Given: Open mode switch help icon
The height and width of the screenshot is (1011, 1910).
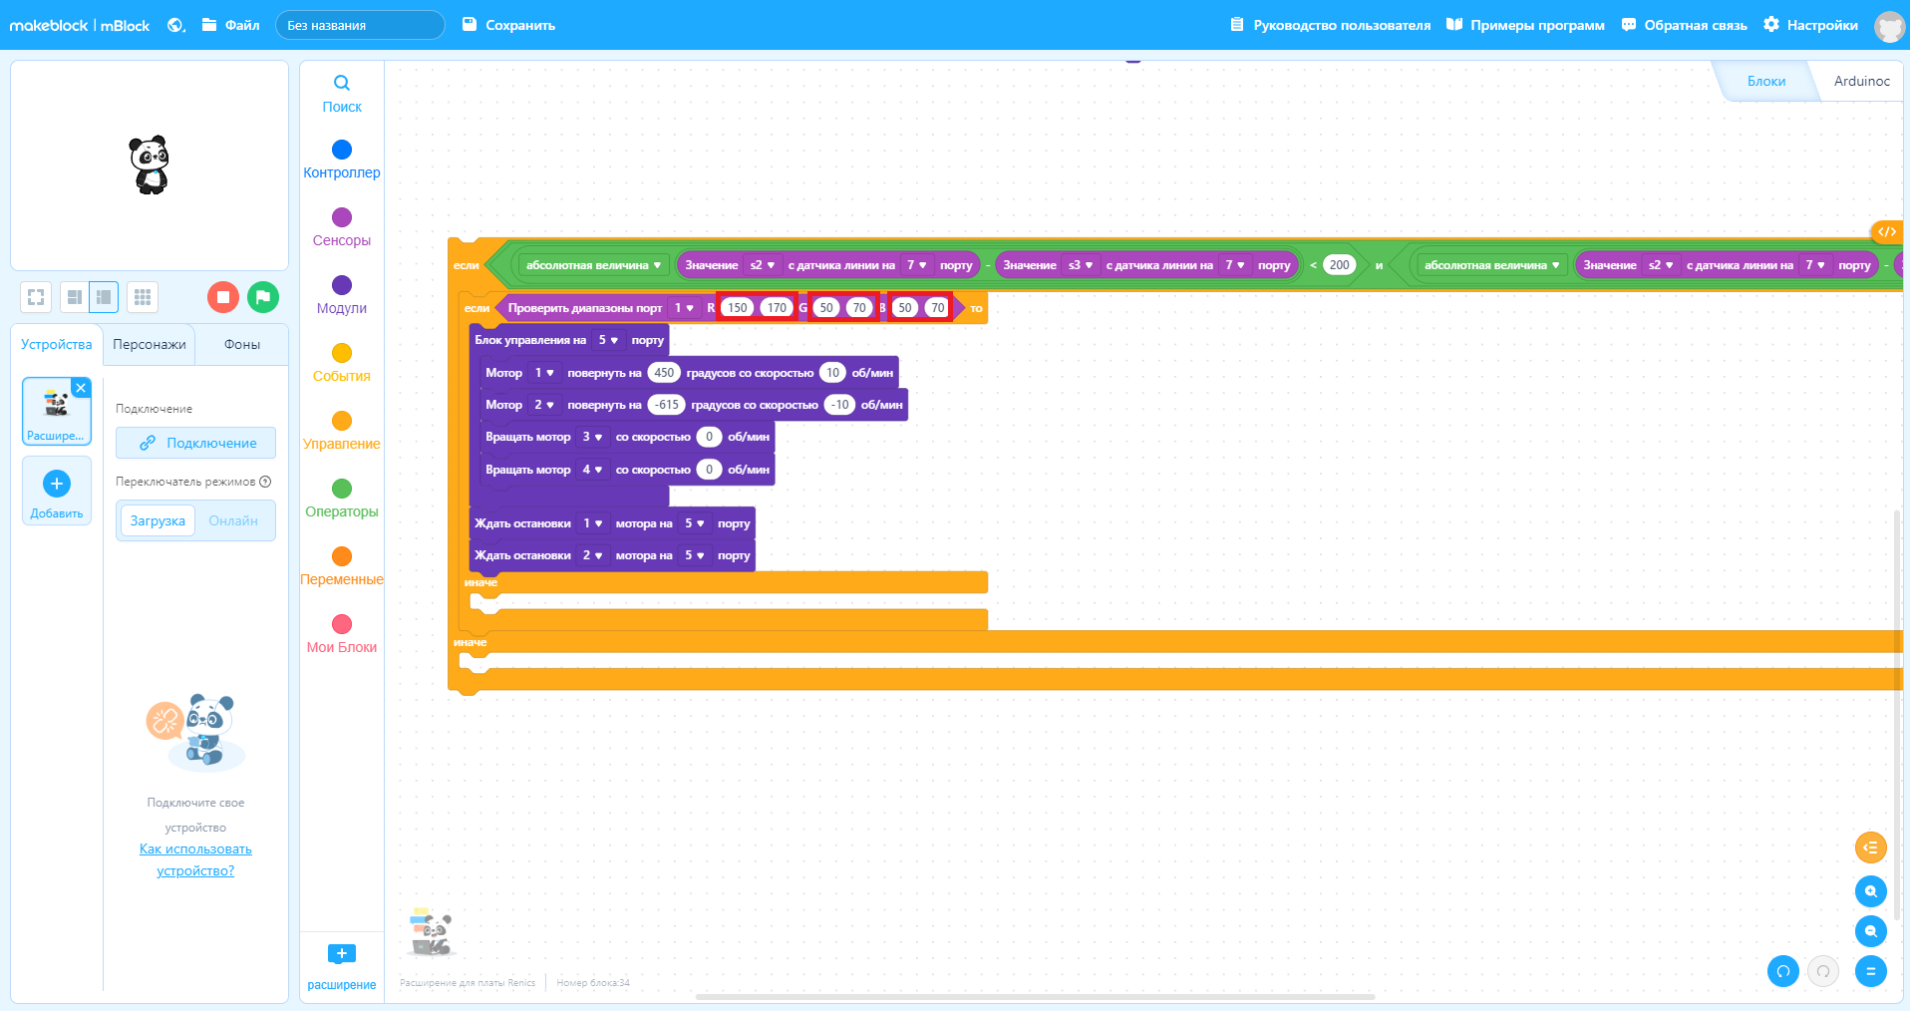Looking at the screenshot, I should [x=265, y=482].
